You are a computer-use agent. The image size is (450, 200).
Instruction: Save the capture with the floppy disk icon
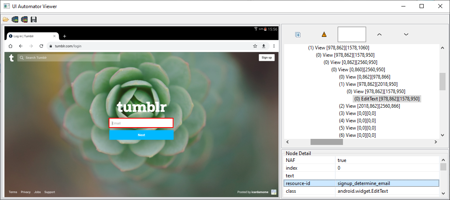tap(34, 19)
